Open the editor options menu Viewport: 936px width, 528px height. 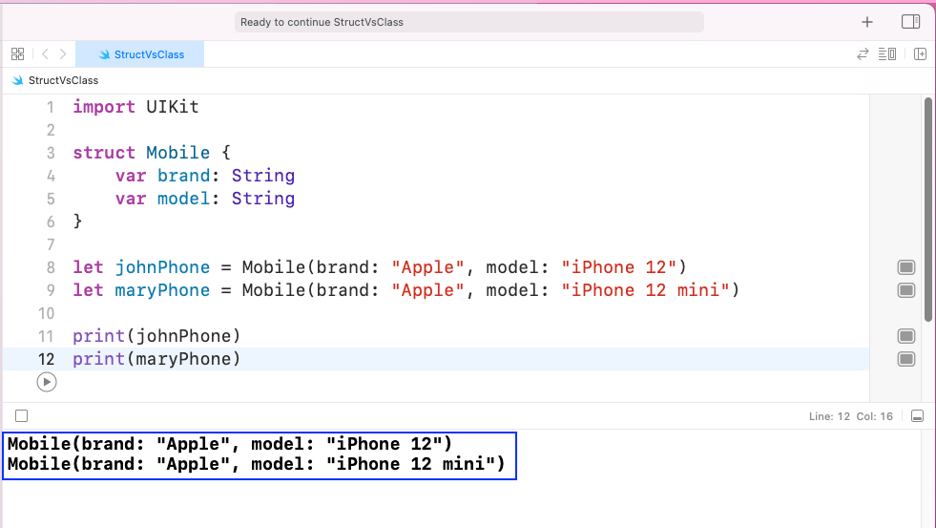(x=887, y=54)
